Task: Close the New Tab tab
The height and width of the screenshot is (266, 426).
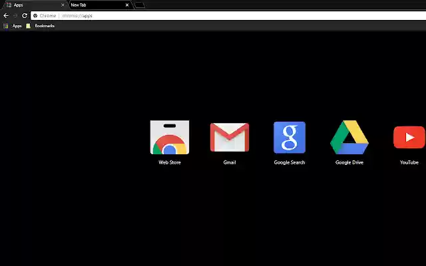Action: coord(127,5)
